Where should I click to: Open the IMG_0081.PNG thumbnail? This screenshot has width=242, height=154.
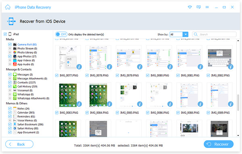[189, 58]
